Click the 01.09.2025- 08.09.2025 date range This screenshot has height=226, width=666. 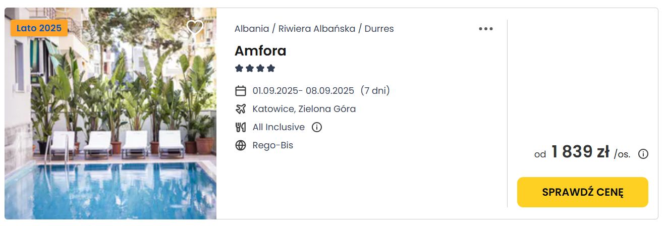pos(303,91)
